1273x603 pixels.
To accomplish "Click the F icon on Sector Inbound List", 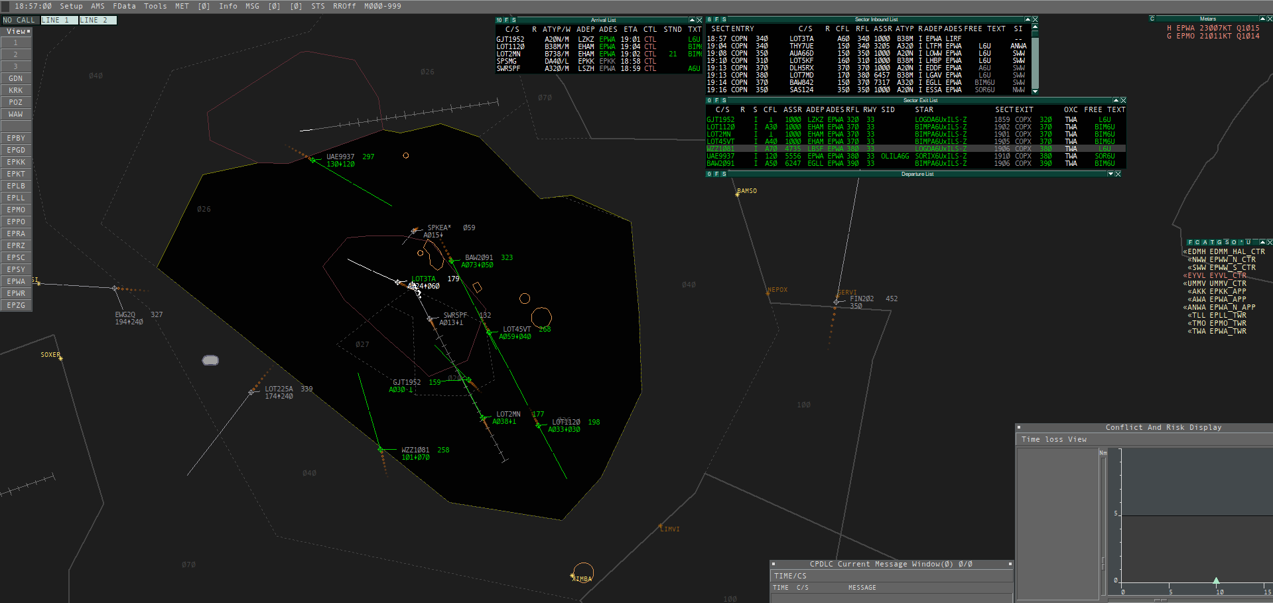I will 716,20.
